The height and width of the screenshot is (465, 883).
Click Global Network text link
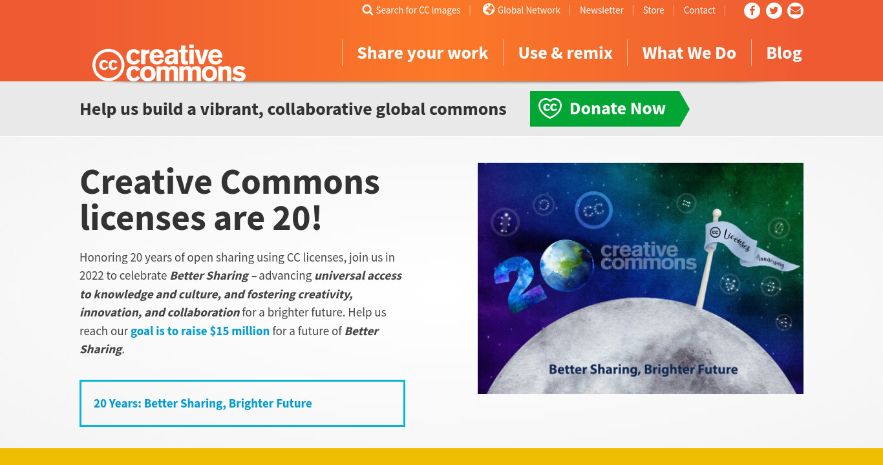[x=529, y=10]
